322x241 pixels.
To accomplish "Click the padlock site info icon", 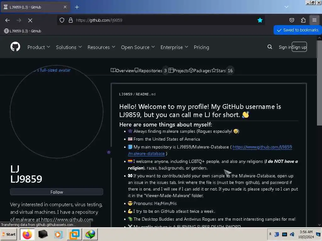I will pyautogui.click(x=71, y=20).
